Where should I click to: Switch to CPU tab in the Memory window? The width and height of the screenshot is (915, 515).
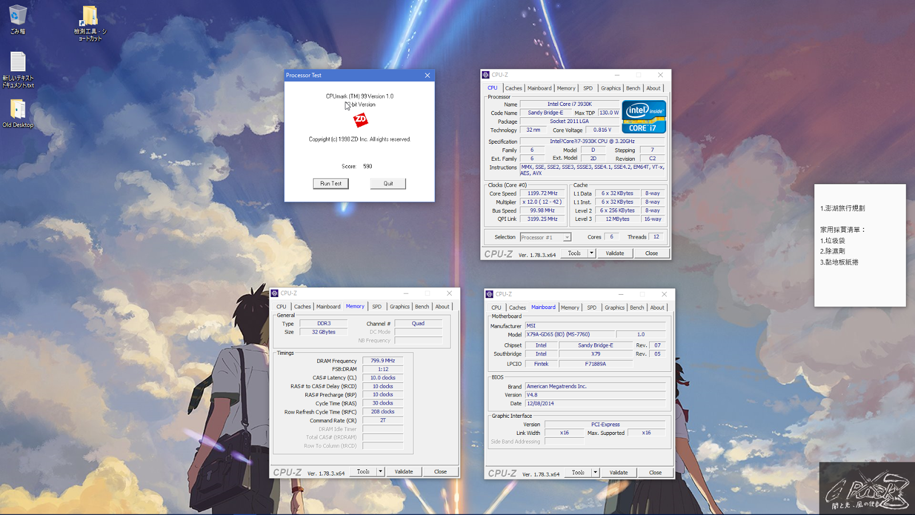click(x=281, y=307)
